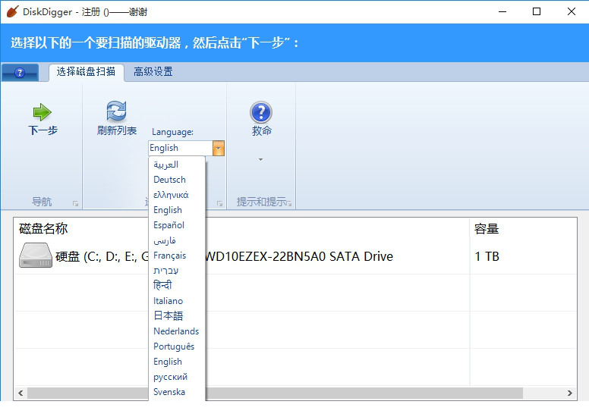Maximize the DiskDigger window

tap(537, 11)
